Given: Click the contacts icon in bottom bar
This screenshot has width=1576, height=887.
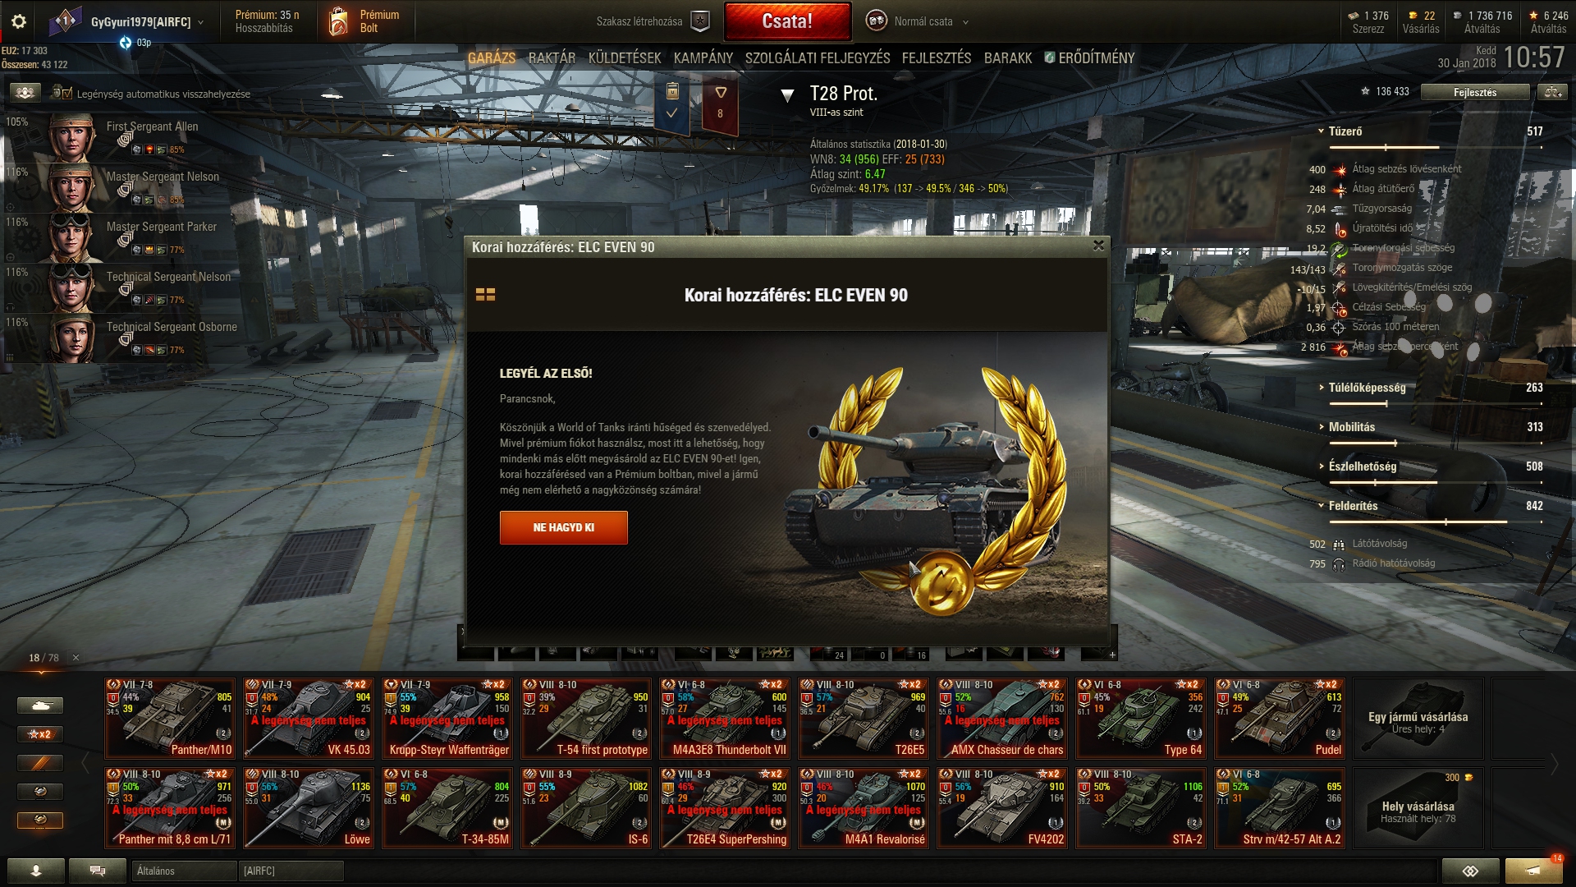Looking at the screenshot, I should coord(36,871).
